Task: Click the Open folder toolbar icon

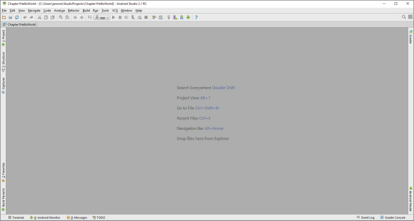Action: coord(4,17)
